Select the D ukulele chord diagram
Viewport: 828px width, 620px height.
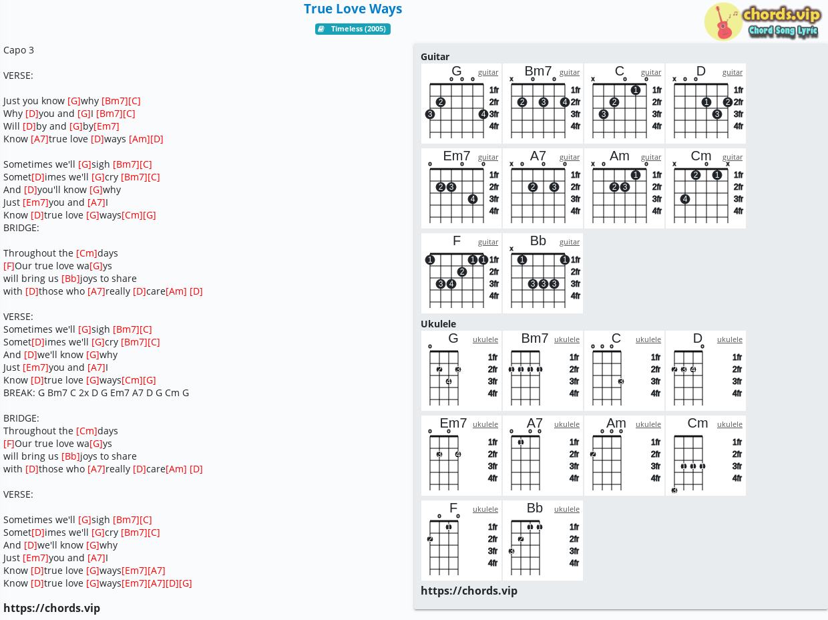tap(706, 371)
